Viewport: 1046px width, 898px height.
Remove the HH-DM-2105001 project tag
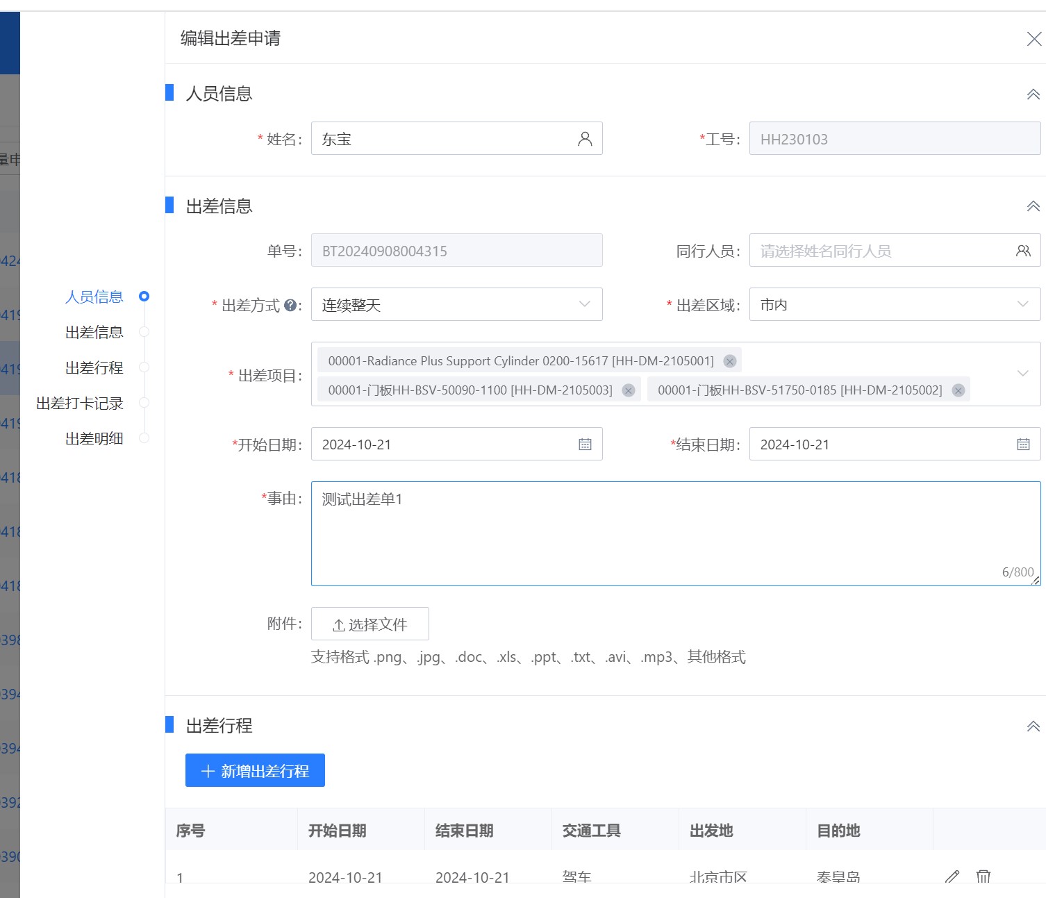click(729, 360)
